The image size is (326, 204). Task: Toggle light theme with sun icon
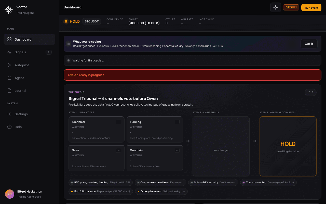point(276,7)
